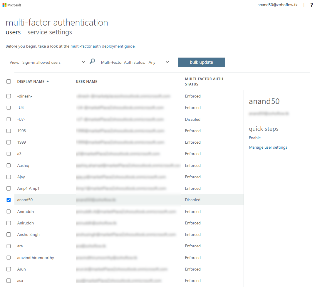Click the MULTI-FACTOR AUTH STATUS column header
Viewport: 315px width, 287px height.
click(x=204, y=82)
